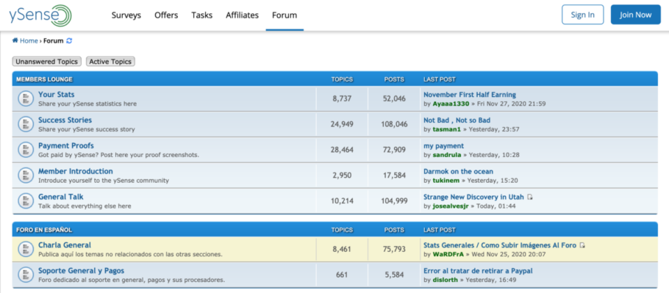Click the ySense logo

(40, 15)
